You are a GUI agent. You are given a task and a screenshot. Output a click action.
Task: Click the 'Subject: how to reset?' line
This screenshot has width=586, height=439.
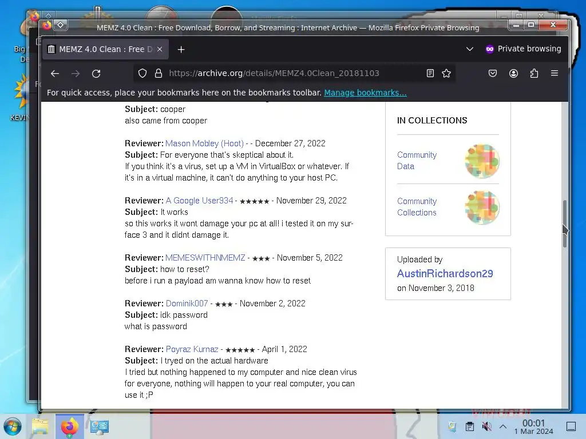pyautogui.click(x=167, y=269)
